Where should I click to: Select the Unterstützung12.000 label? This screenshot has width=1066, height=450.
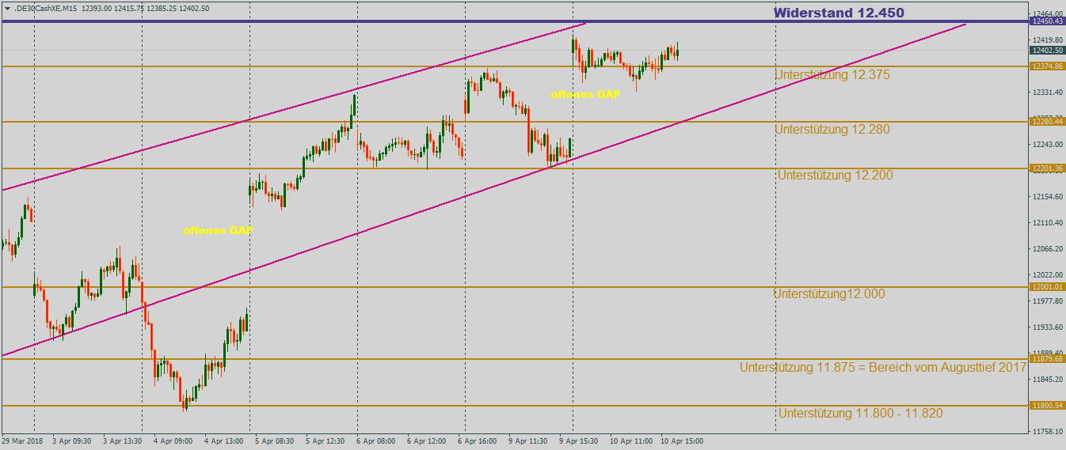pos(829,294)
